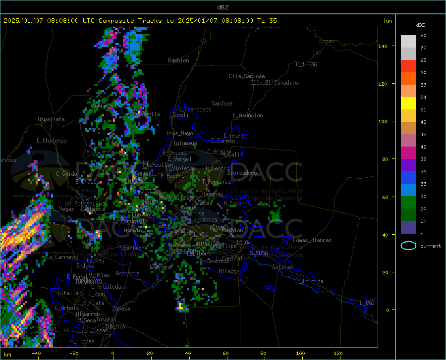446x360 pixels.
Task: Click the 65 dBZ gray legend swatch
Action: 408,53
